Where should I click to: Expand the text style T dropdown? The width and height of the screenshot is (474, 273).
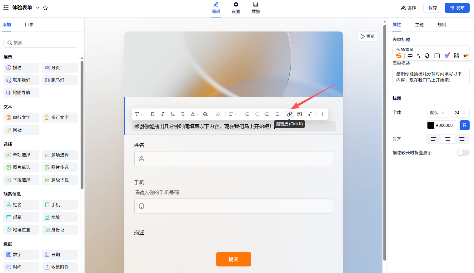[x=138, y=114]
